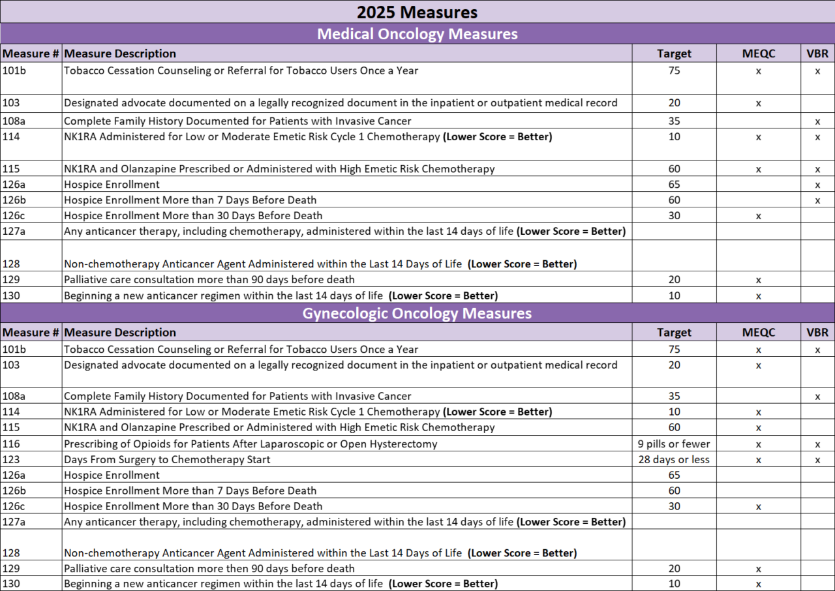This screenshot has height=591, width=835.
Task: Toggle the bottom MEQC x under Gynecologic section
Action: (x=759, y=583)
